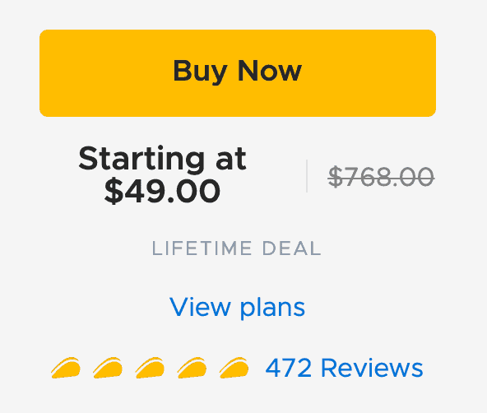487x413 pixels.
Task: Select the fifth taco rating icon
Action: 234,368
